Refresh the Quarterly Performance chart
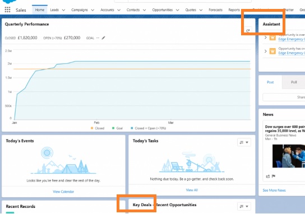The image size is (305, 214). point(248,30)
